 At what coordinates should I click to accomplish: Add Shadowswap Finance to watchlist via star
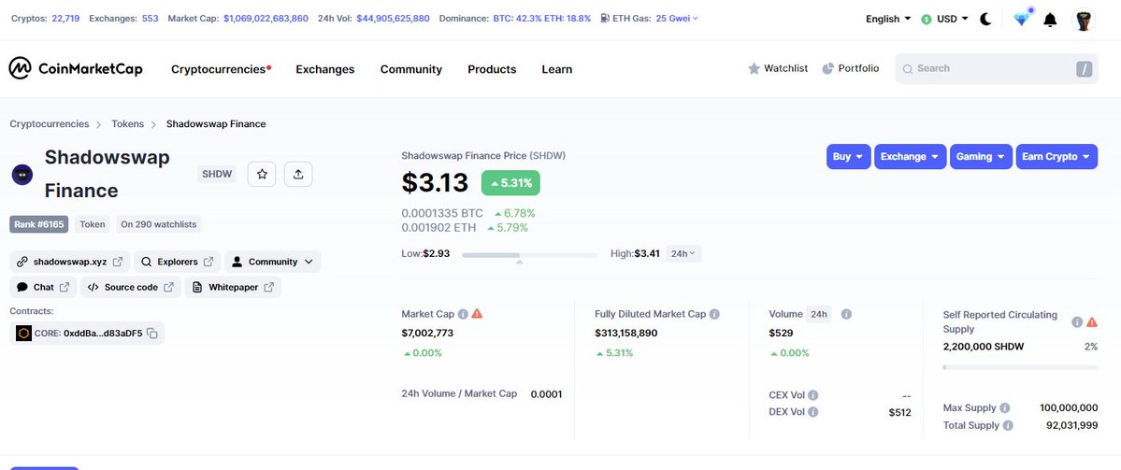click(262, 174)
